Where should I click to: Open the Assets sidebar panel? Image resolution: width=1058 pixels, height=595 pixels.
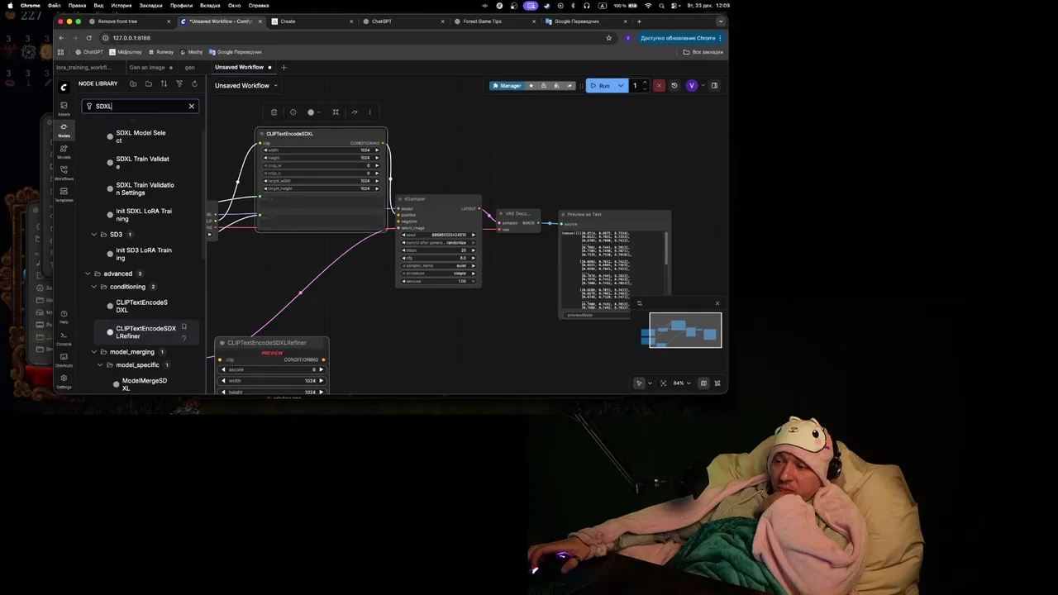64,108
